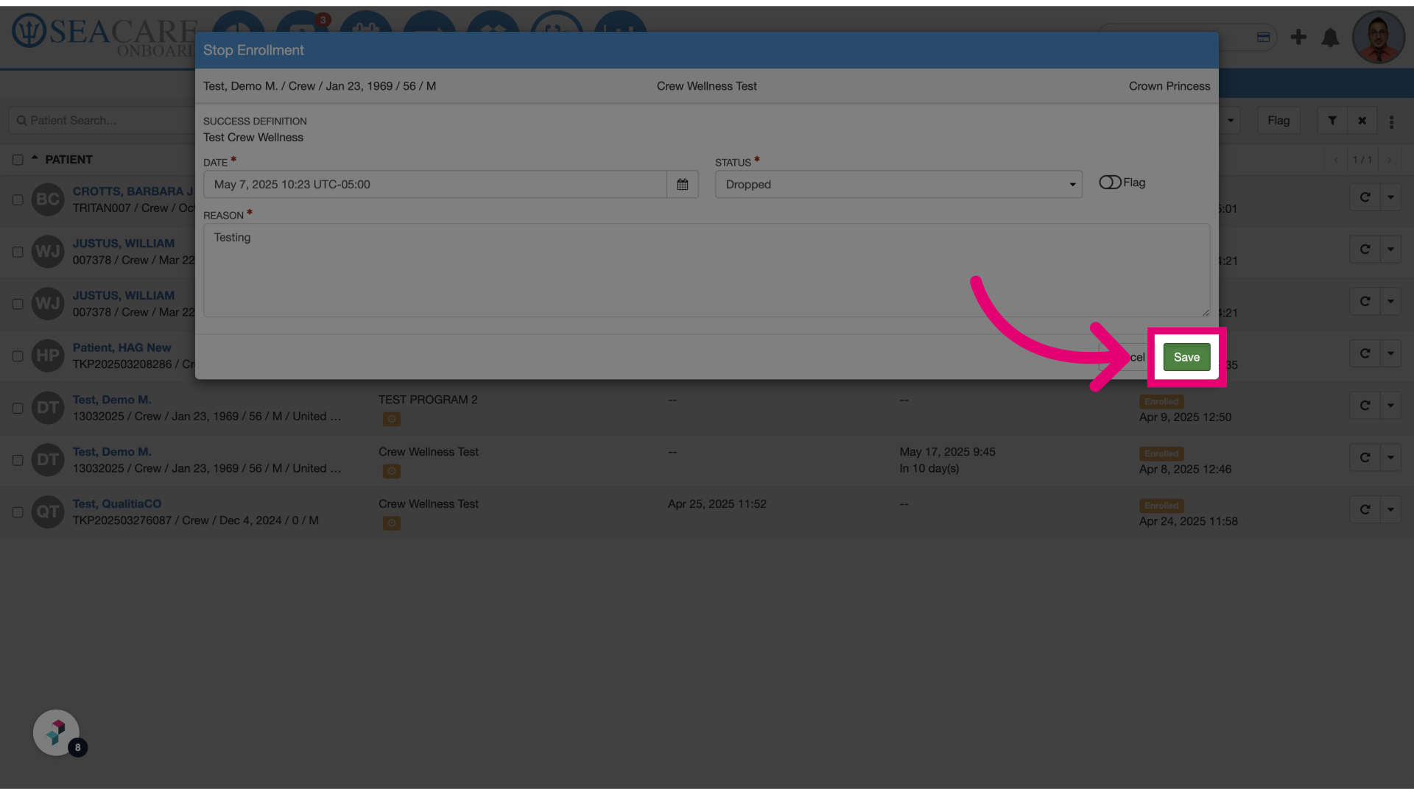1414x795 pixels.
Task: Open the bar chart reports nav icon
Action: pyautogui.click(x=621, y=24)
